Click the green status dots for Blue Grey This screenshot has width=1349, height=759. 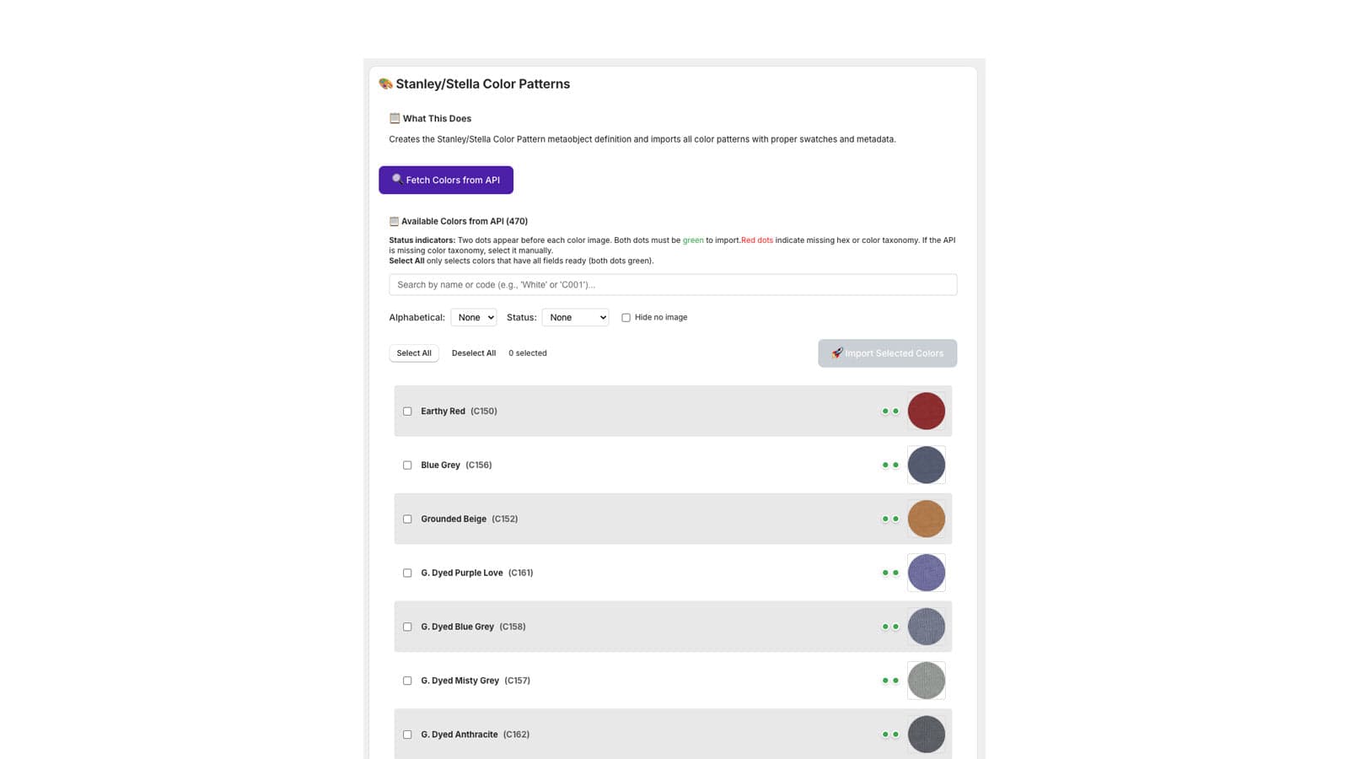(x=890, y=466)
